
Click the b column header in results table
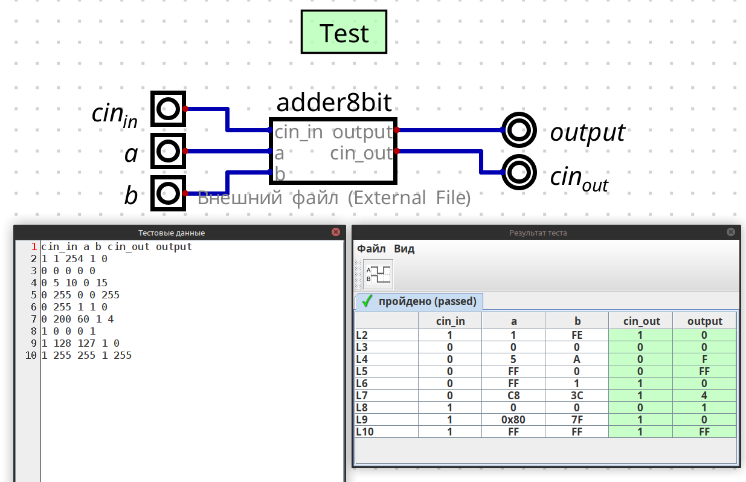pyautogui.click(x=577, y=321)
